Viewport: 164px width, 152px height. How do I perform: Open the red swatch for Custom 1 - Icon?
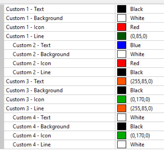point(121,27)
